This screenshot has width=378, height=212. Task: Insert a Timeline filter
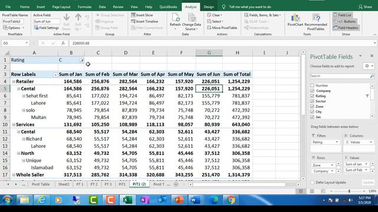click(x=144, y=21)
